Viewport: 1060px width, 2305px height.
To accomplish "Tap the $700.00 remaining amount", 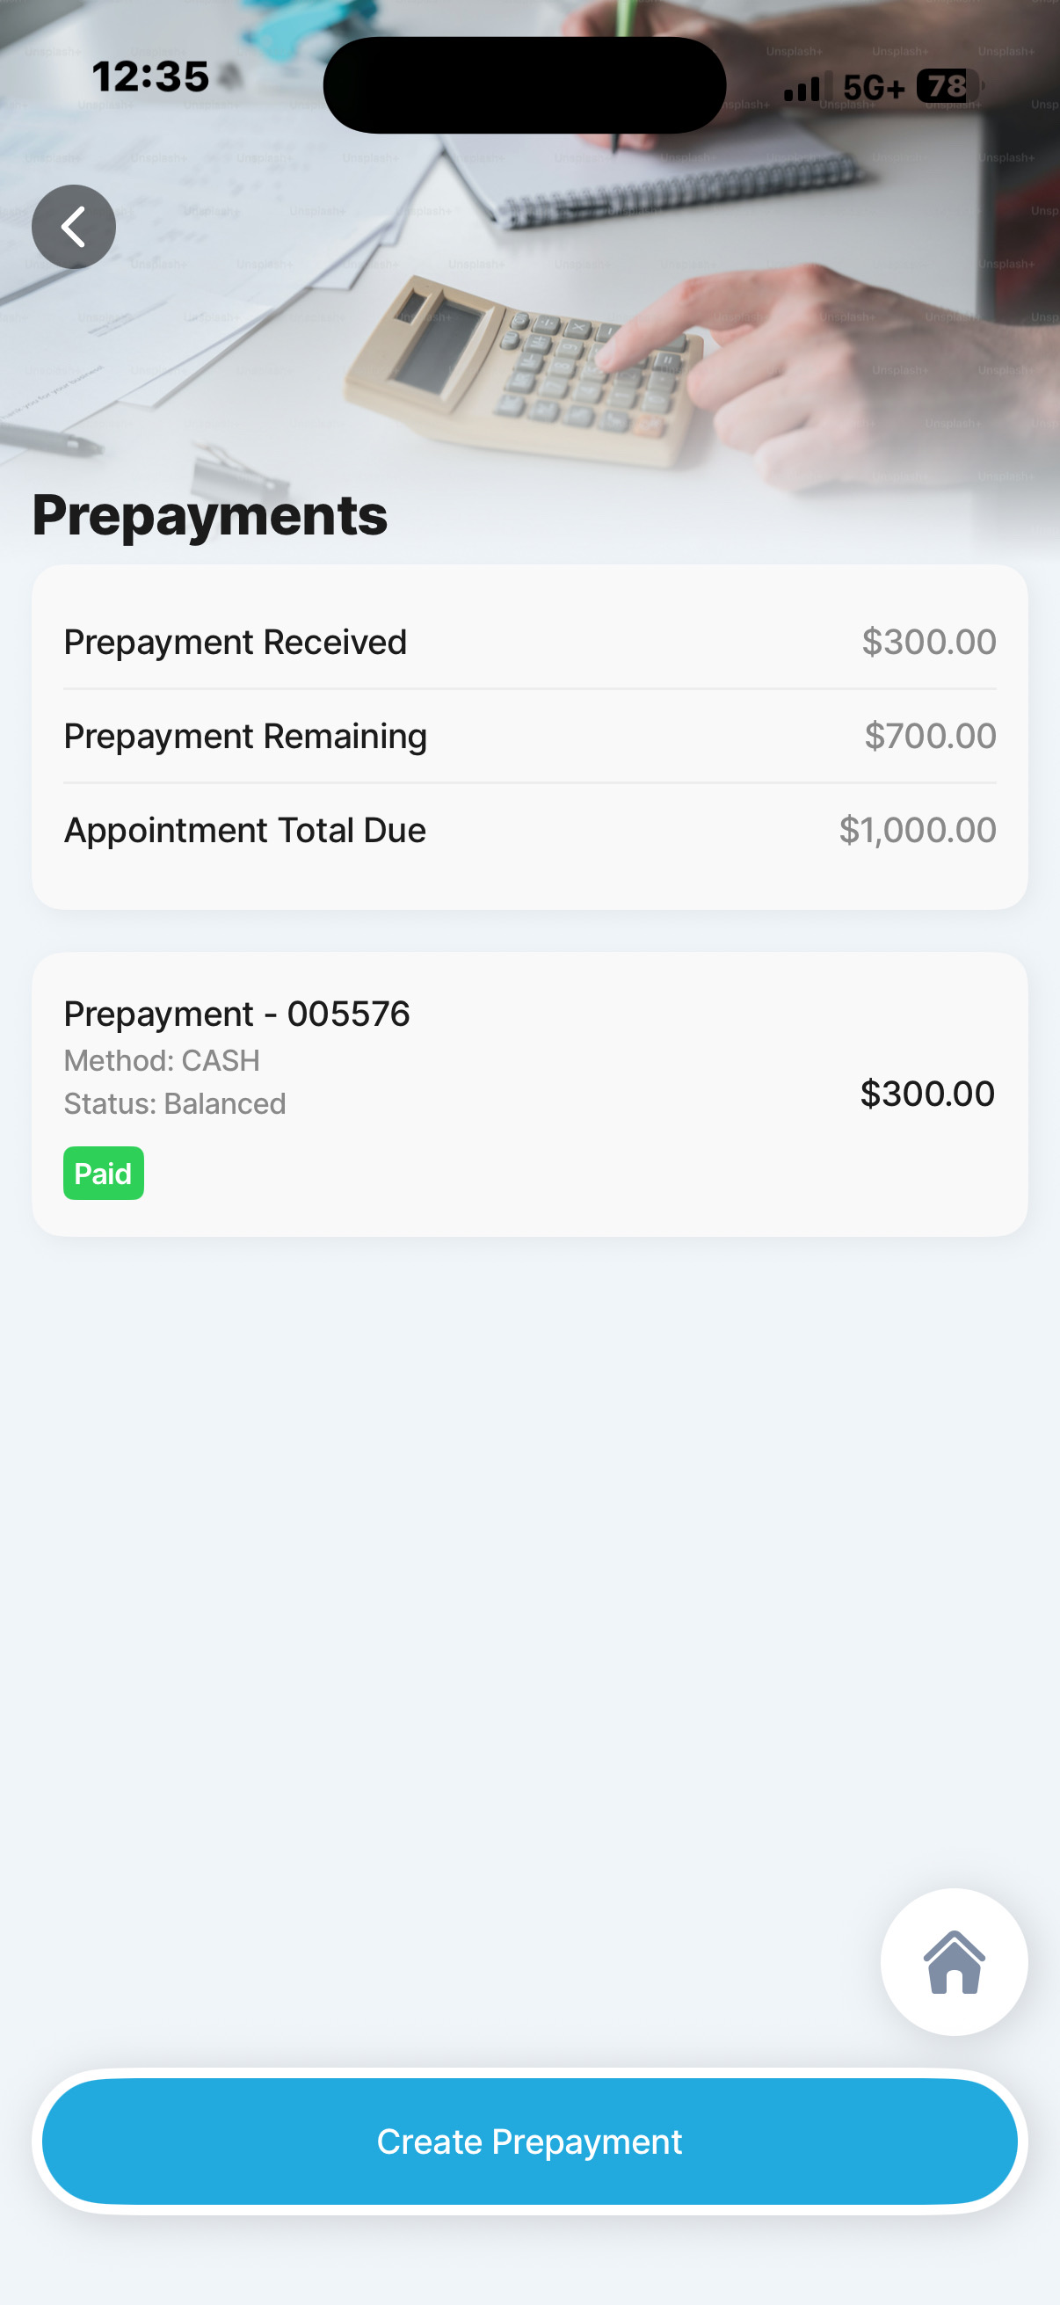I will click(x=929, y=737).
